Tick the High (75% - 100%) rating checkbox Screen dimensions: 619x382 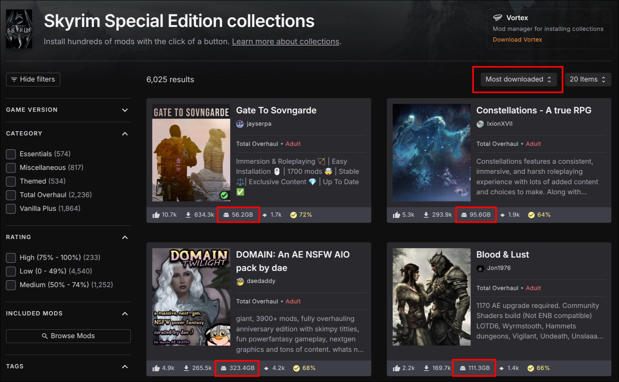coord(11,258)
